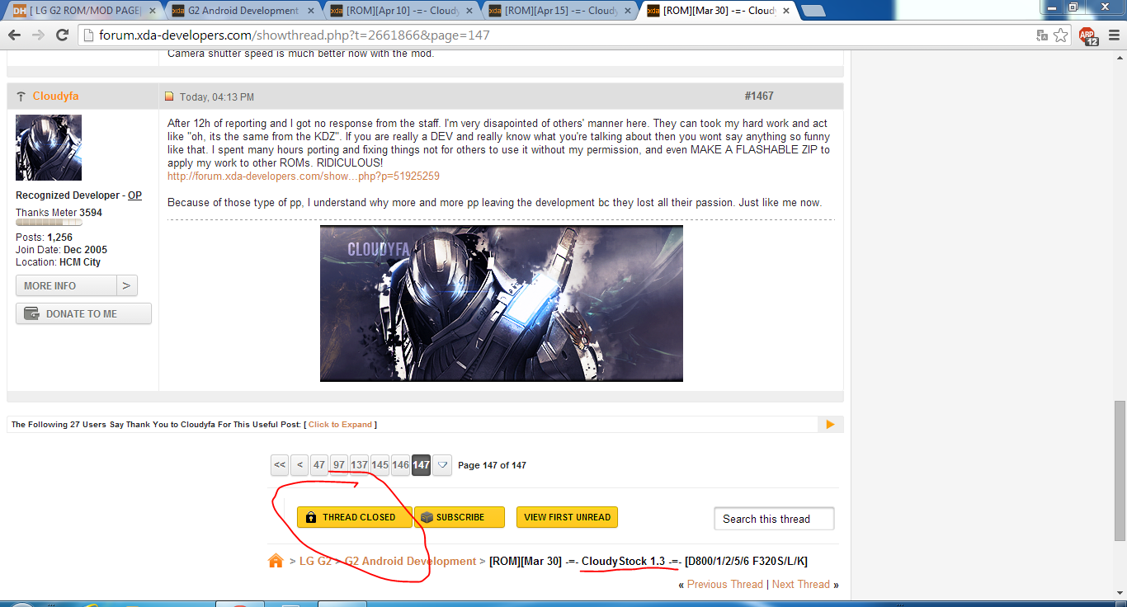Click the Previous Thread link
This screenshot has width=1127, height=607.
[x=725, y=584]
